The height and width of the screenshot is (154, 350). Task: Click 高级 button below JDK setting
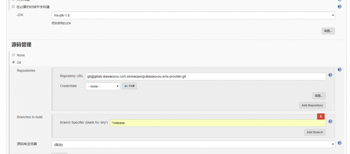click(328, 31)
